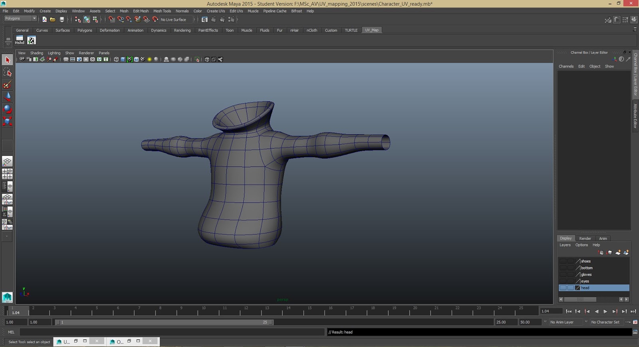Screen dimensions: 639x347
Task: Toggle visibility box of shoes layer
Action: (563, 261)
